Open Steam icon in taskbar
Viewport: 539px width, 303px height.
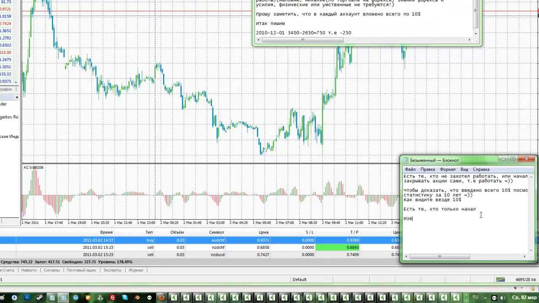(x=39, y=298)
